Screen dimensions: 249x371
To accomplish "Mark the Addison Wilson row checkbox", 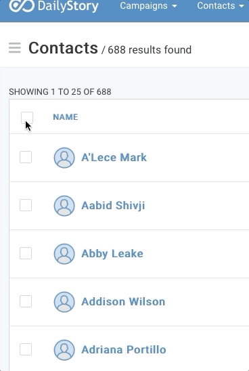I will (26, 301).
